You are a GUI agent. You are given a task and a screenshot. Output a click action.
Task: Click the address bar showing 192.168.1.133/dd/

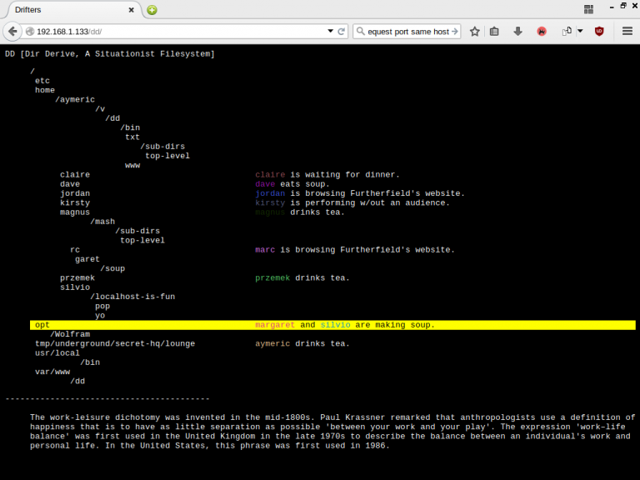[167, 32]
